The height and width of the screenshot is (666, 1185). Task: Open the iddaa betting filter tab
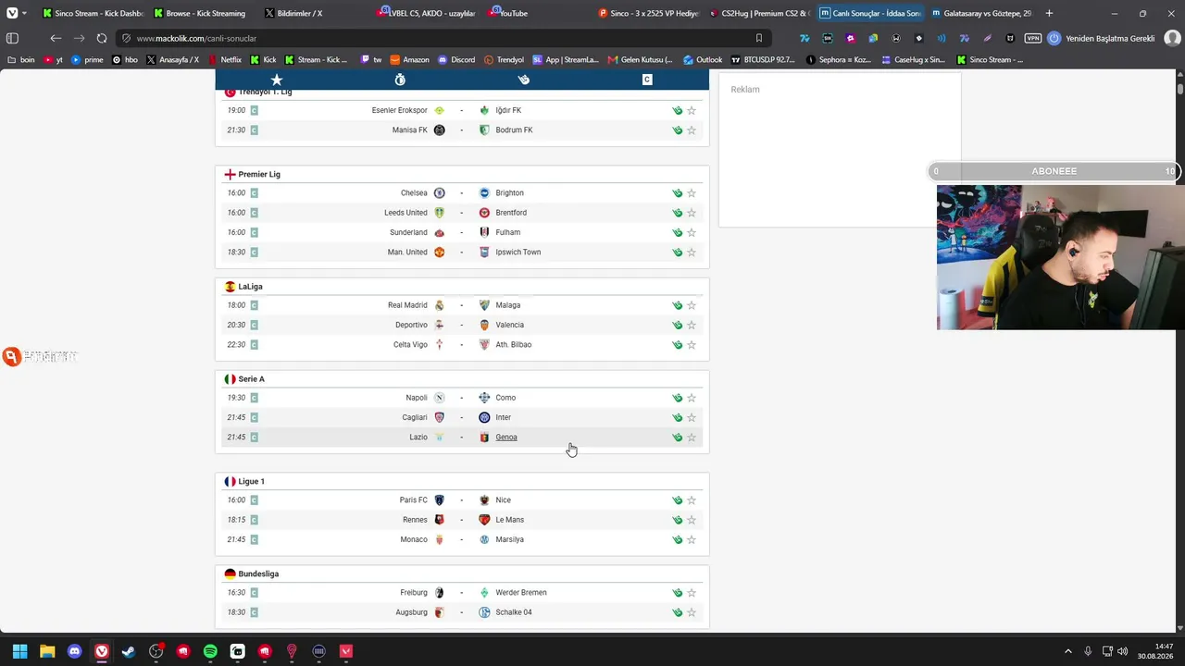524,80
